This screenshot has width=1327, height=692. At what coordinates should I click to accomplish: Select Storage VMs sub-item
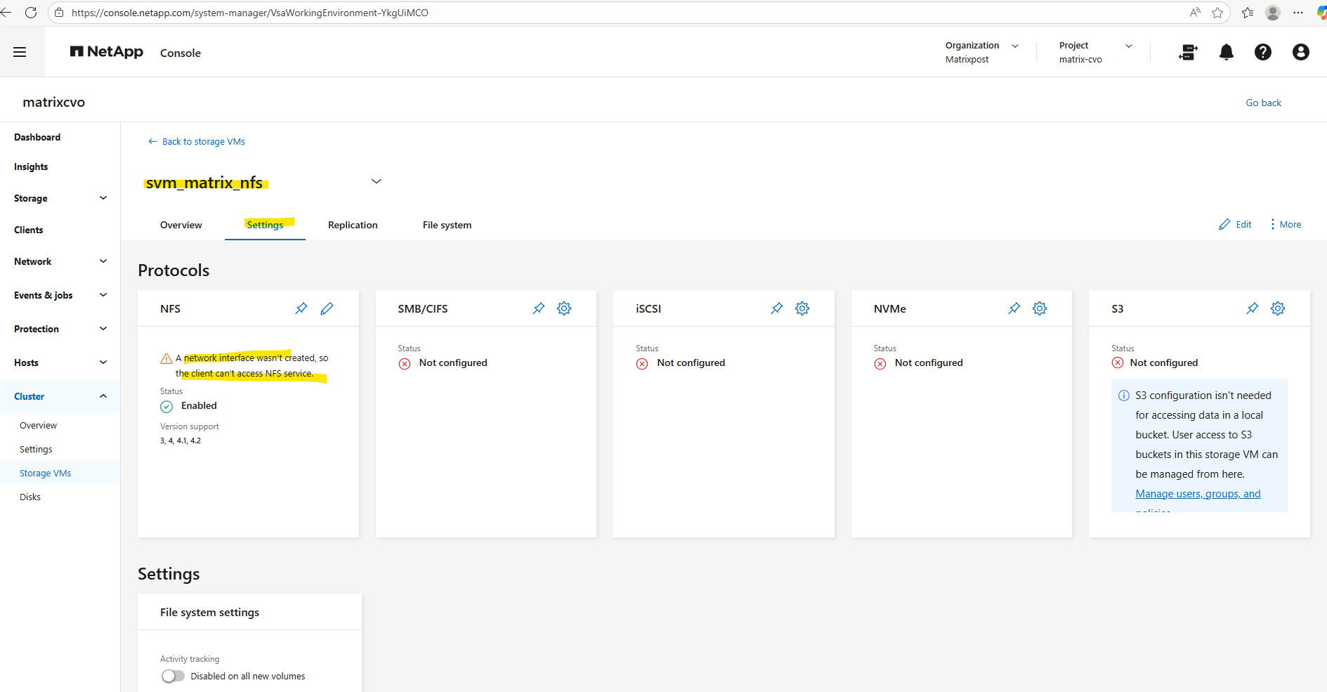(x=46, y=473)
